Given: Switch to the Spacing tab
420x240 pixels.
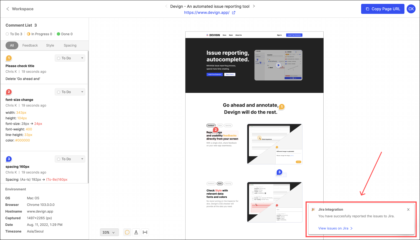Looking at the screenshot, I should tap(70, 45).
